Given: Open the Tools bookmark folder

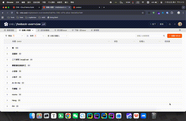Looking at the screenshot, I should click(x=11, y=17).
